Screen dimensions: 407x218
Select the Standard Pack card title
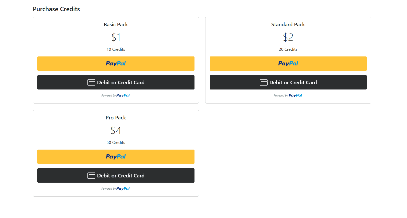288,24
